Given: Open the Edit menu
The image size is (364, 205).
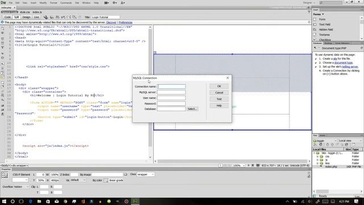Looking at the screenshot, I should pos(18,3).
